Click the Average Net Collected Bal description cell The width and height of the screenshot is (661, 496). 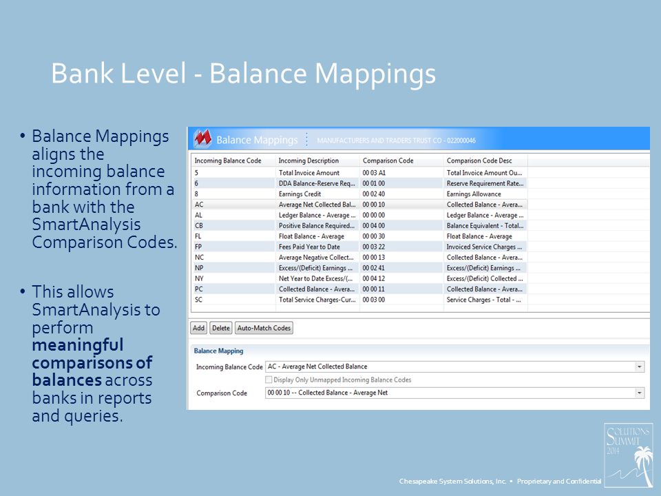(317, 204)
